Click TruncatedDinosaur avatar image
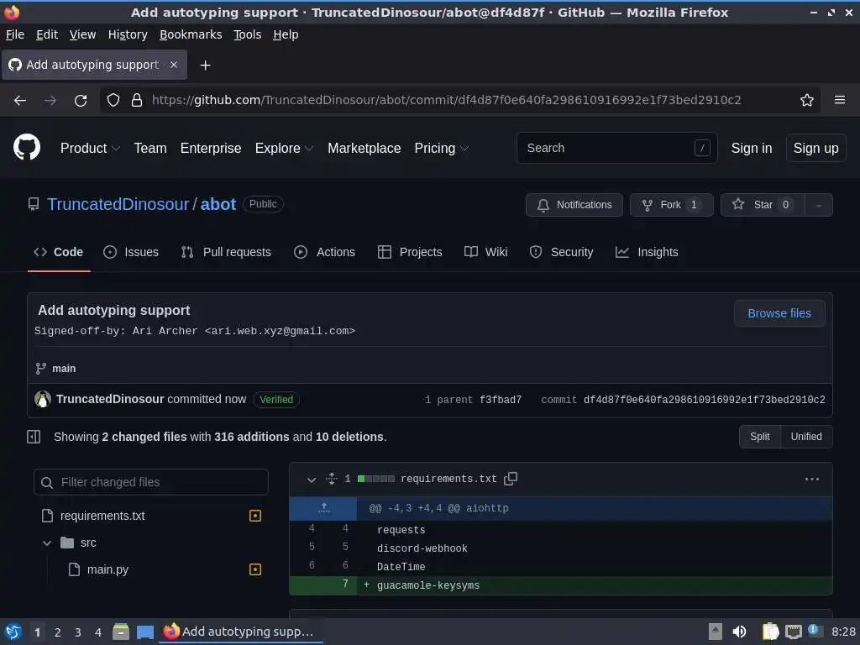The image size is (860, 645). [43, 399]
